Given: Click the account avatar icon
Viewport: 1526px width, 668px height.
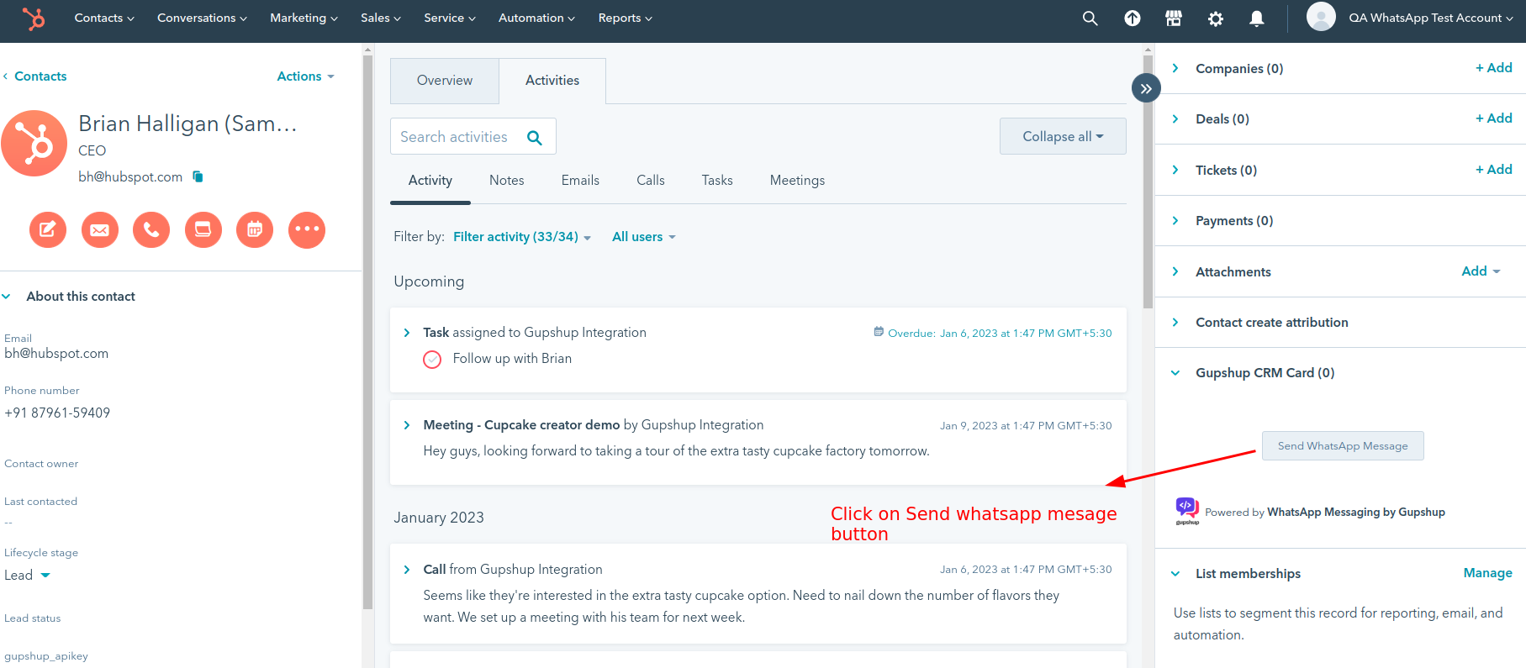Looking at the screenshot, I should pos(1321,17).
